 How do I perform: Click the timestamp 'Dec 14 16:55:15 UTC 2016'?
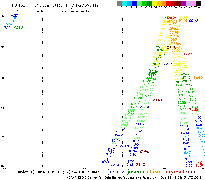(181, 178)
